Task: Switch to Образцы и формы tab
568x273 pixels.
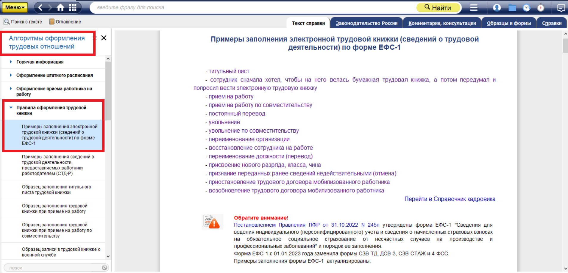Action: click(509, 23)
